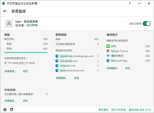Viewport: 154px width, 113px height.
Task: Open 詳細資訊 under 內容控制 section
Action: pyautogui.click(x=10, y=101)
